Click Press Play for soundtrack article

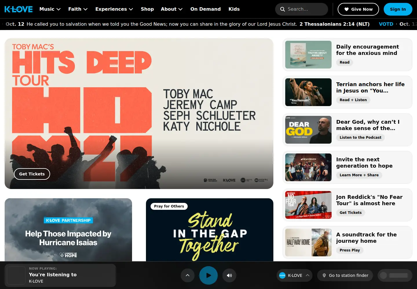pos(350,250)
